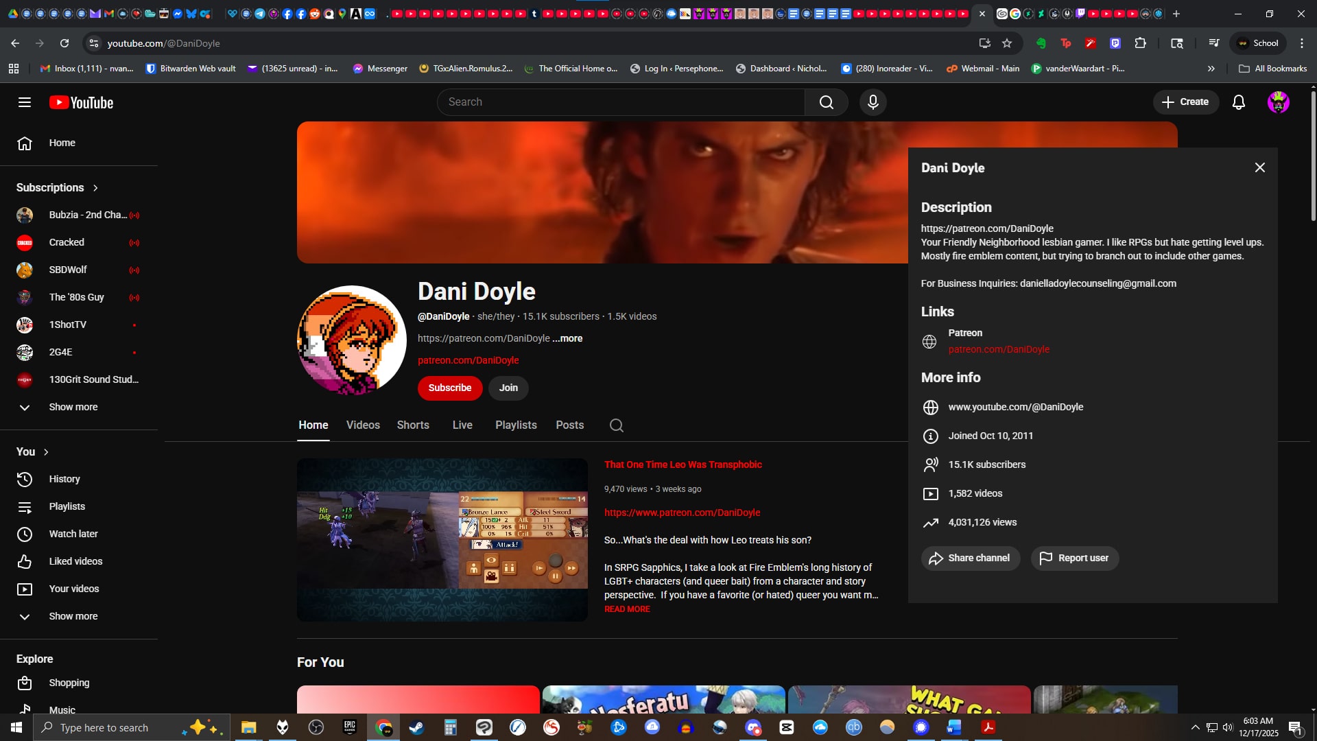Expand Show more under You section

click(73, 616)
